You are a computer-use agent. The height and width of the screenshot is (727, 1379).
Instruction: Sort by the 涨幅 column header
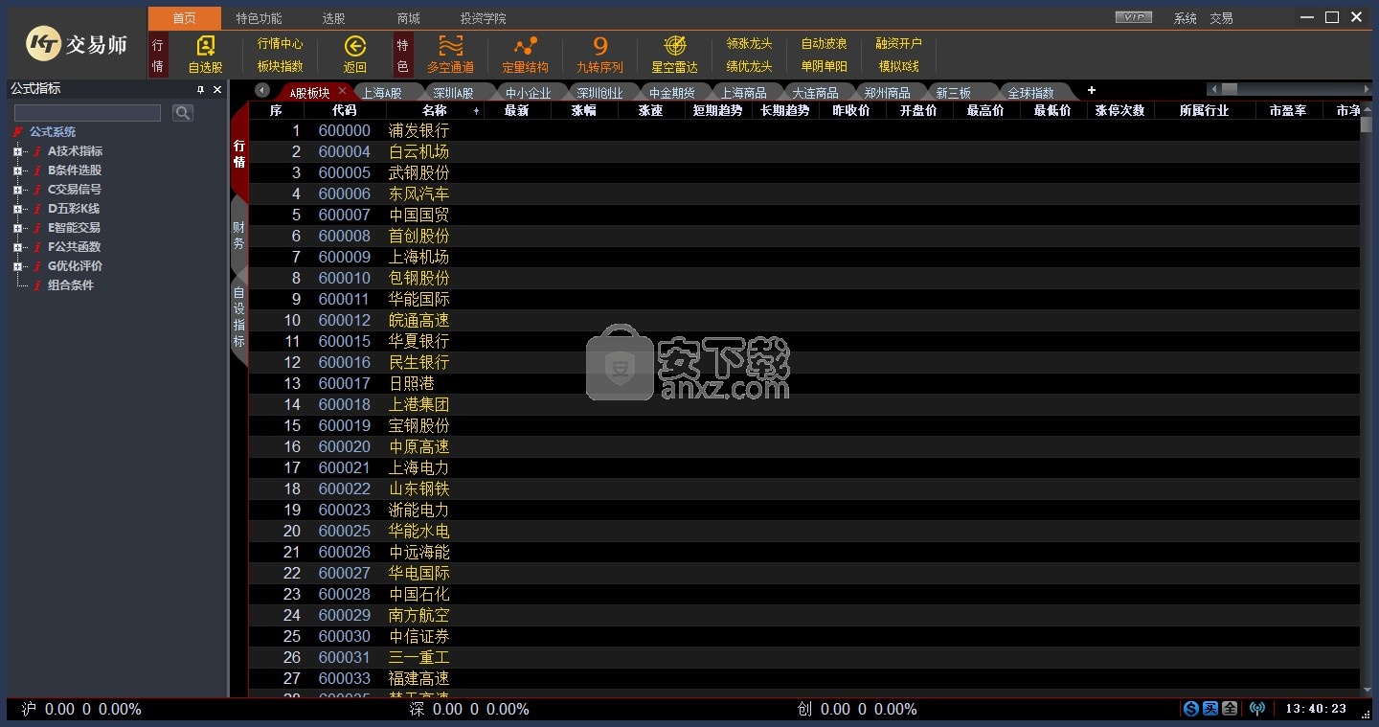click(583, 111)
